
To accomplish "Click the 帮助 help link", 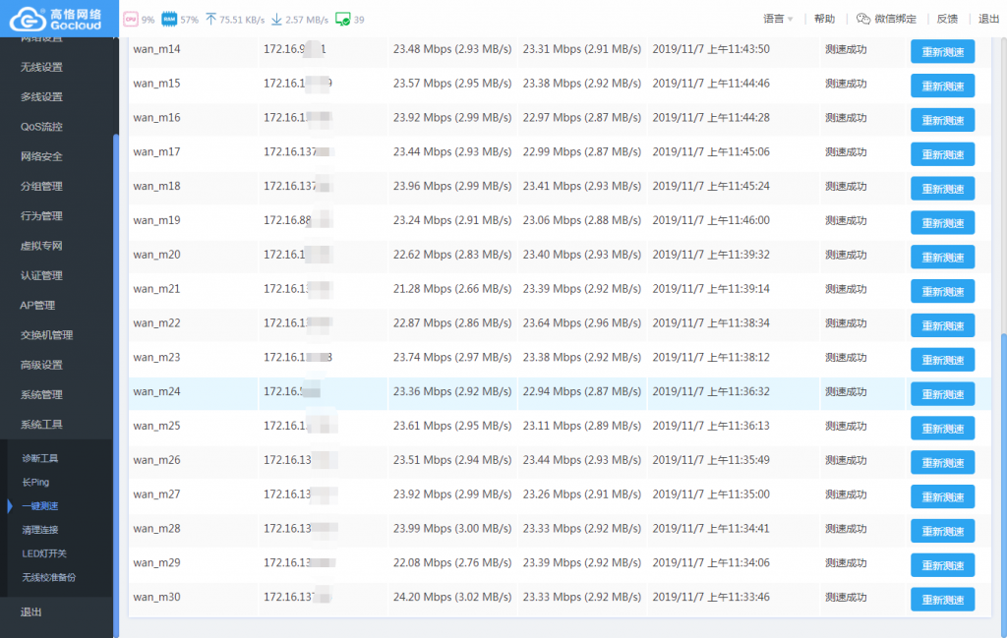I will 824,19.
